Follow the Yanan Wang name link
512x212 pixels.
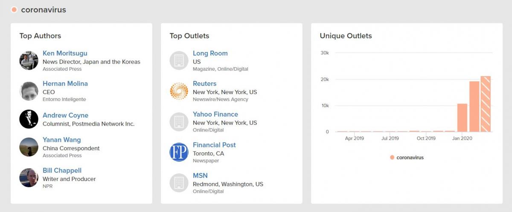(x=61, y=140)
